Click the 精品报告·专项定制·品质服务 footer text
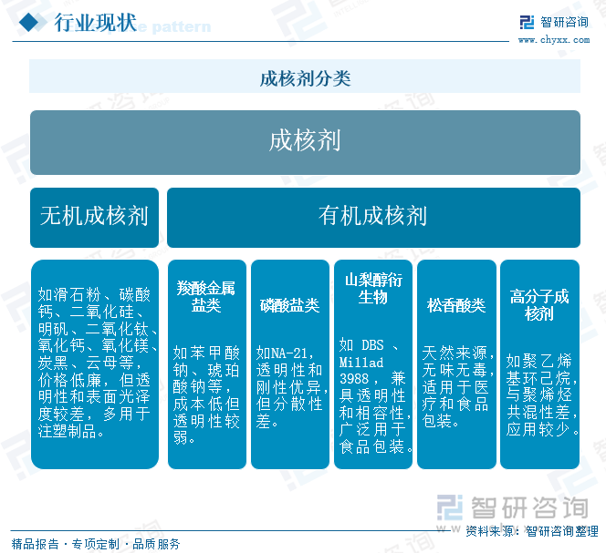 click(96, 544)
